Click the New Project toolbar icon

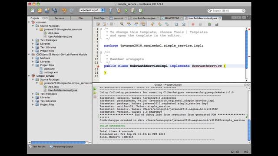(x=40, y=10)
